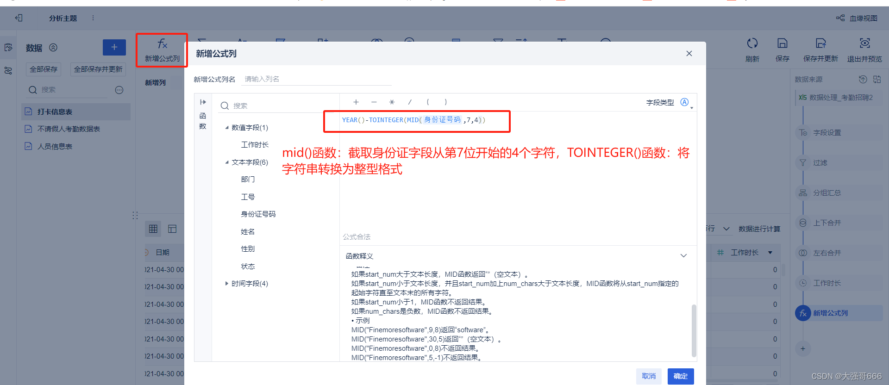
Task: Select the 上下合并 step
Action: click(x=839, y=223)
